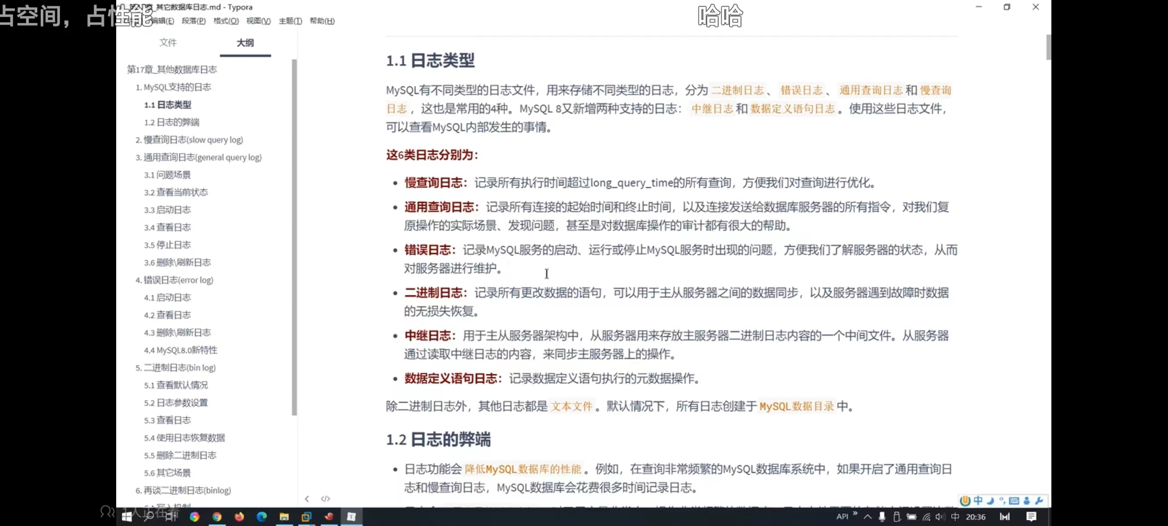Select outline item 5.6 其它场景
The width and height of the screenshot is (1168, 526).
(x=167, y=473)
